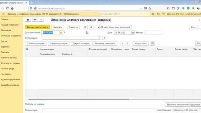201x113 pixels.
Task: Focus the Комментарий input field
Action: point(98,110)
